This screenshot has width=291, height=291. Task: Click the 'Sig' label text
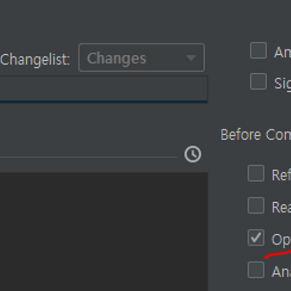point(283,83)
